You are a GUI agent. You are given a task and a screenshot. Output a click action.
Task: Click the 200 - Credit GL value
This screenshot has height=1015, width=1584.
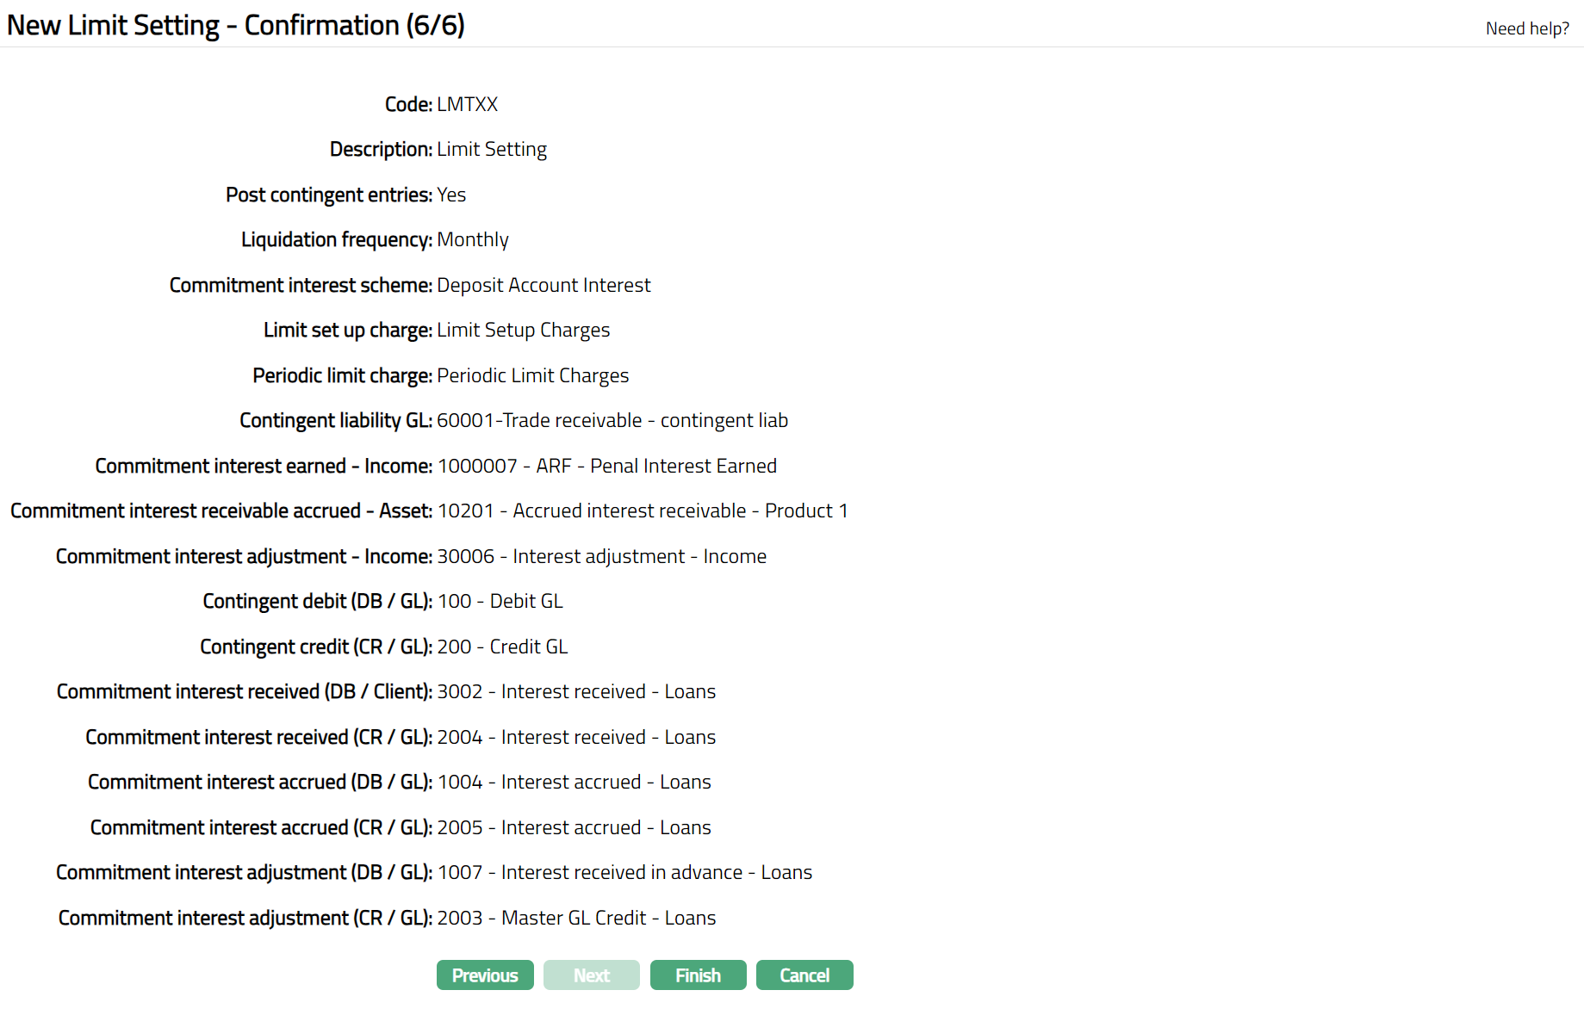pos(502,647)
